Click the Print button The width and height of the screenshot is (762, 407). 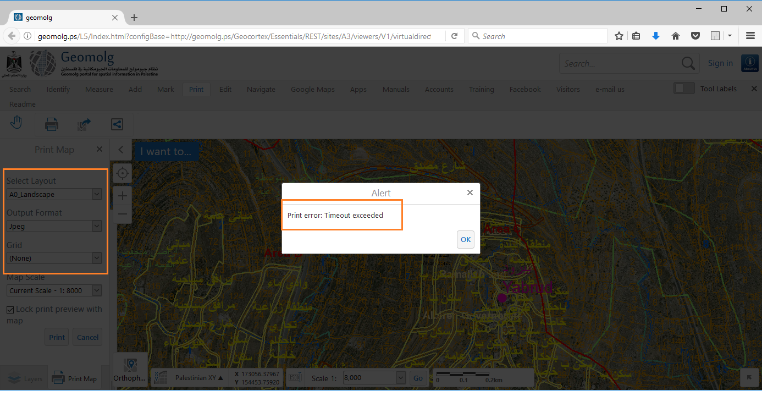pyautogui.click(x=57, y=337)
